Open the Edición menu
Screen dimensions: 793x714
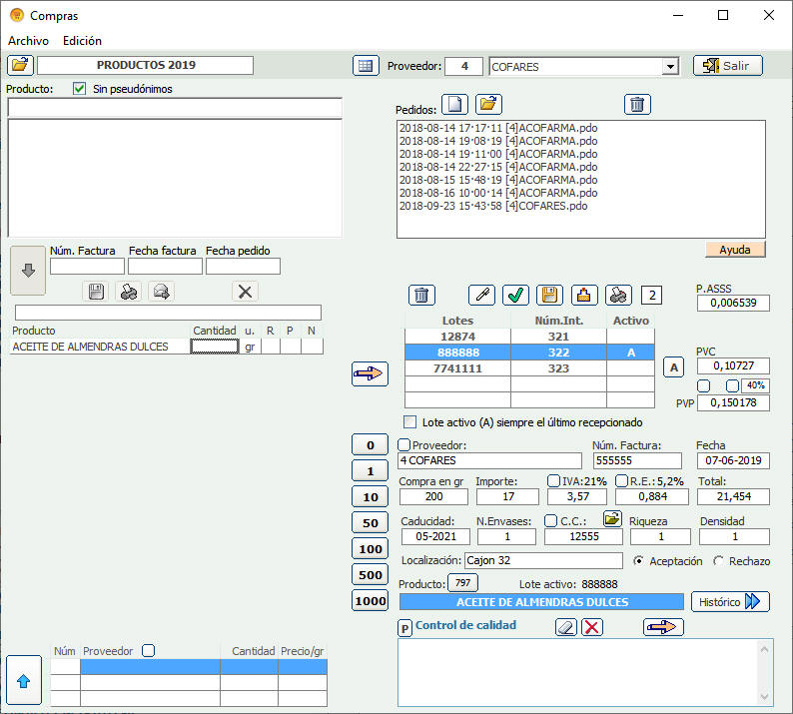[x=82, y=41]
